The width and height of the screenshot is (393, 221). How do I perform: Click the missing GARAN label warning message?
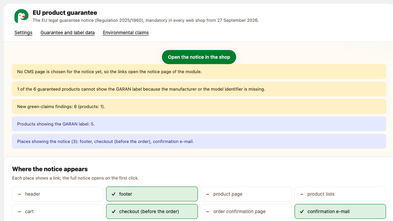click(x=199, y=89)
